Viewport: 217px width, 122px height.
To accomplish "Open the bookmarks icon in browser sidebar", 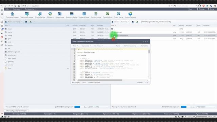I will (2, 10).
